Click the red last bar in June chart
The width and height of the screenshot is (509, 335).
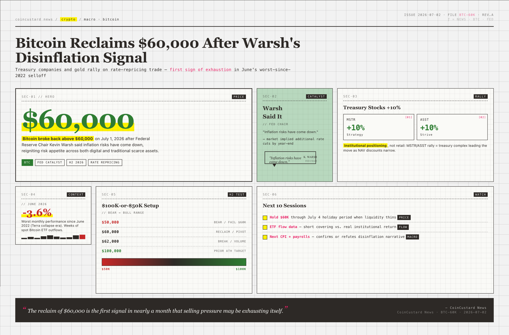click(x=82, y=237)
